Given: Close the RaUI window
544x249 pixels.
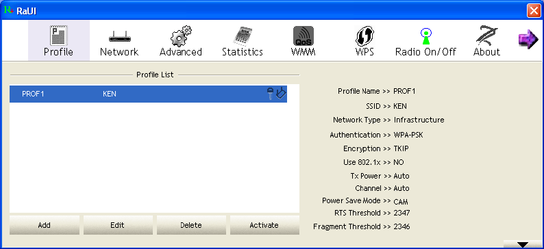Looking at the screenshot, I should coord(534,11).
